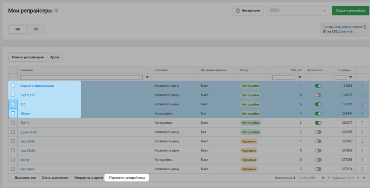
Task: Click the Докупить link
Action: [x=345, y=31]
